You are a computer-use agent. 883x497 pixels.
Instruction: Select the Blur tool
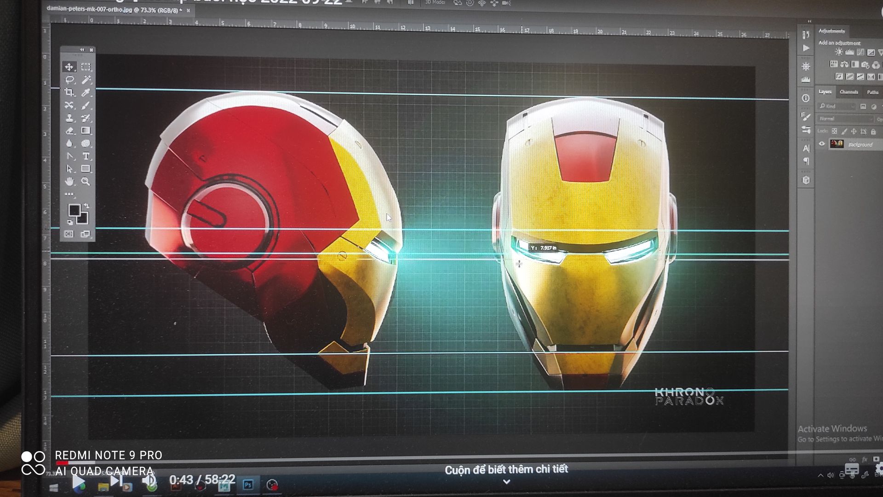coord(69,144)
